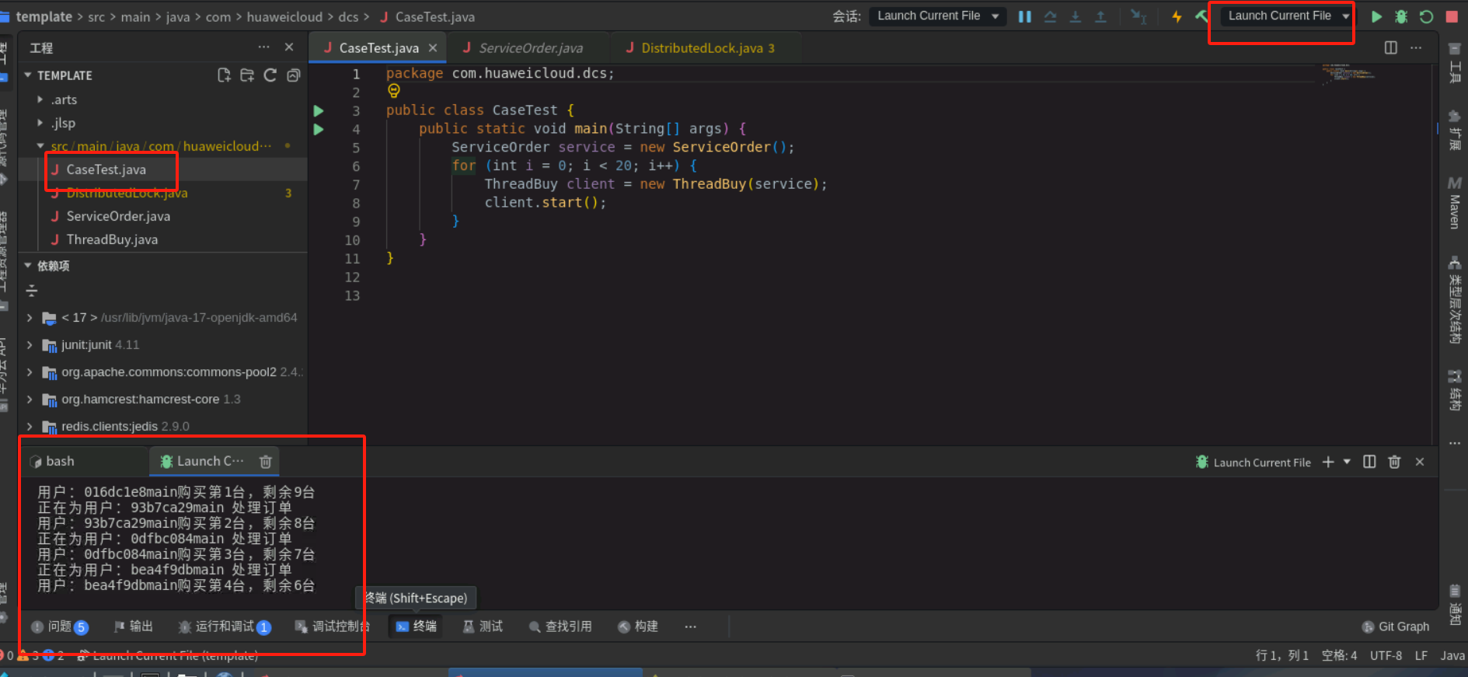
Task: Delete the Launch C… terminal with trash icon
Action: pos(265,462)
